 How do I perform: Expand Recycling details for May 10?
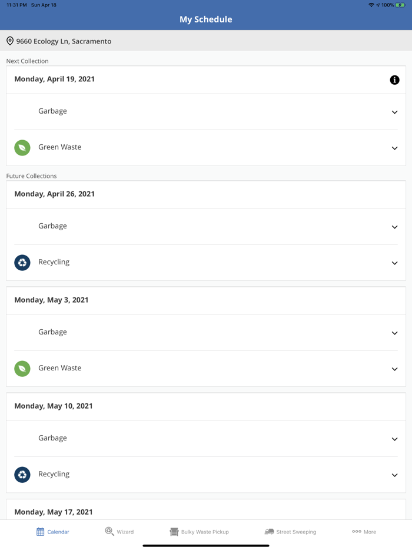point(394,475)
